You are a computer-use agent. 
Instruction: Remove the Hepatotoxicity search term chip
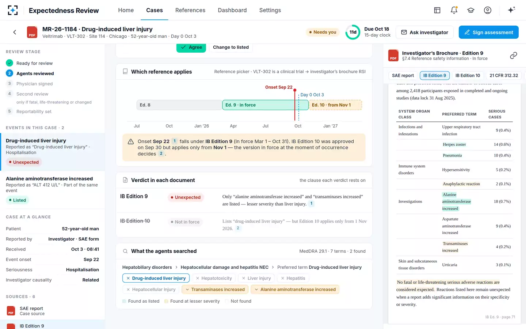198,278
